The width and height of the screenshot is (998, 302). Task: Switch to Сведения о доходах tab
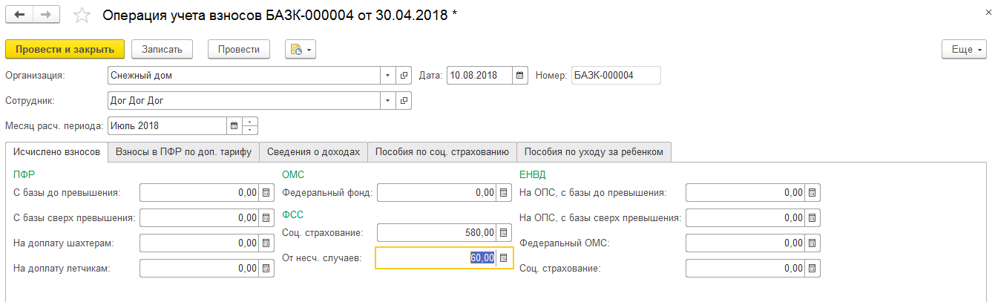pyautogui.click(x=313, y=151)
